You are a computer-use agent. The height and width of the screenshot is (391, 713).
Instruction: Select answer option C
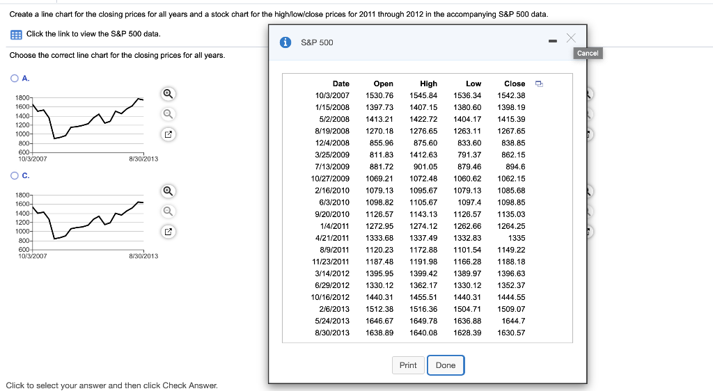pos(15,176)
